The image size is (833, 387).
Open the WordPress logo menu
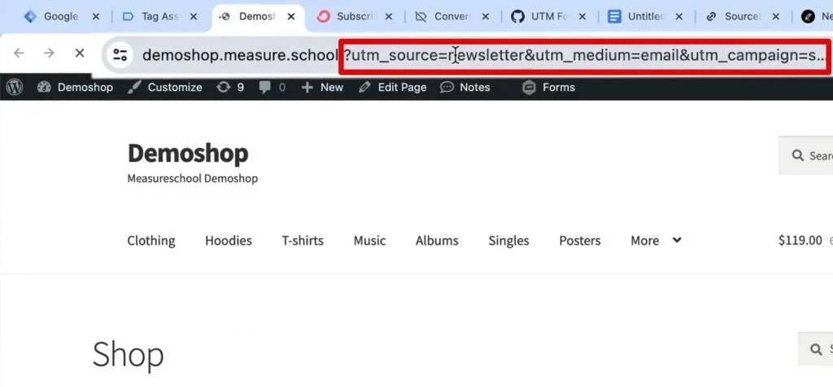tap(15, 87)
